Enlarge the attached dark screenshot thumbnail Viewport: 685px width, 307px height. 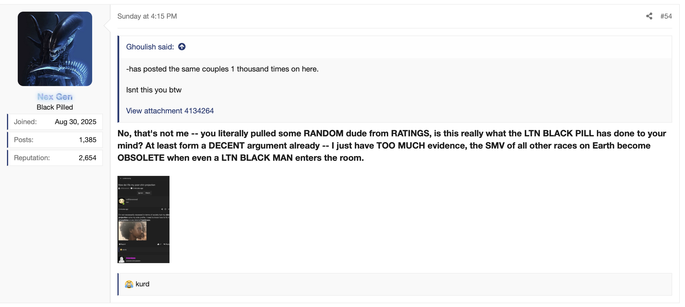[x=143, y=219]
